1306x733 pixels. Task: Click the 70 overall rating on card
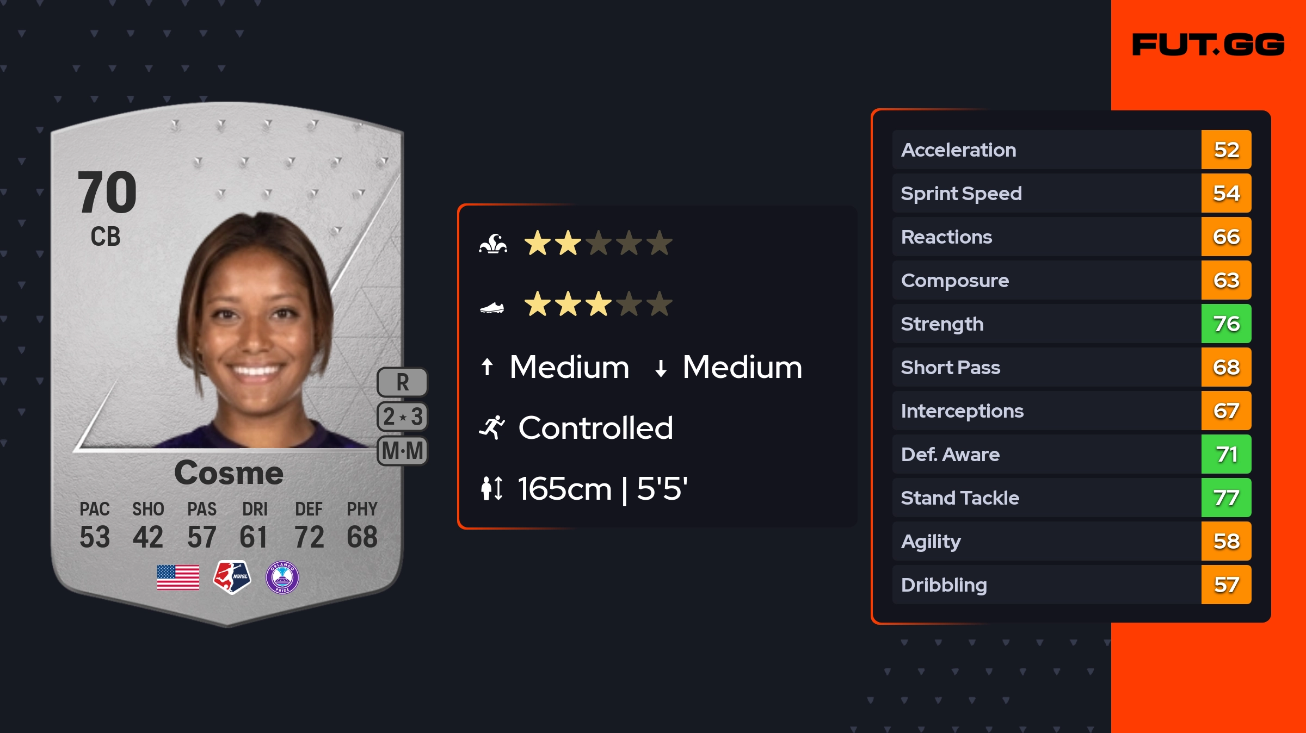click(107, 192)
